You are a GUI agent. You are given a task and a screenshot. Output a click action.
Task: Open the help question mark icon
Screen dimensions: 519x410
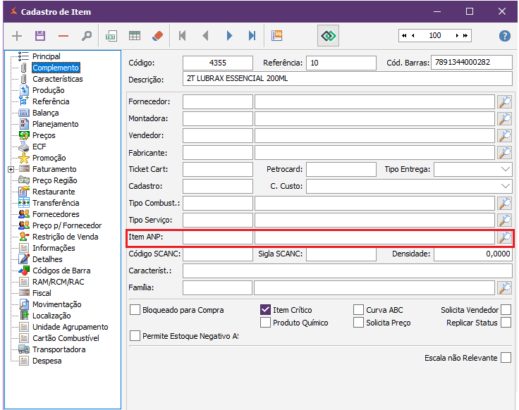click(x=504, y=36)
